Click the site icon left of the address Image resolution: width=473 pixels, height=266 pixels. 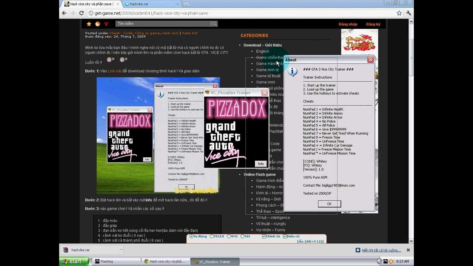(x=91, y=13)
